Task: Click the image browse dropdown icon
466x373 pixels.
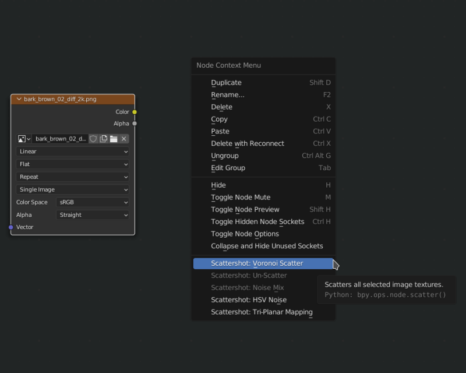Action: pos(24,139)
